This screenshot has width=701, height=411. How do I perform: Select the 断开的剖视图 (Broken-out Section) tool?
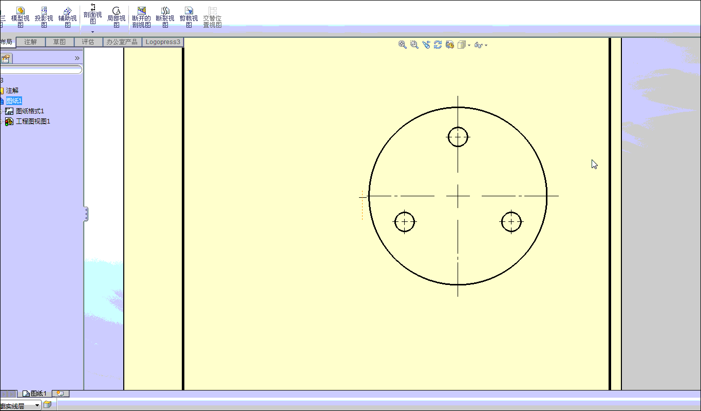pyautogui.click(x=142, y=17)
